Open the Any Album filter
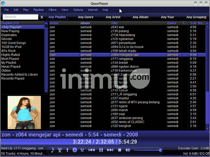 140,17
